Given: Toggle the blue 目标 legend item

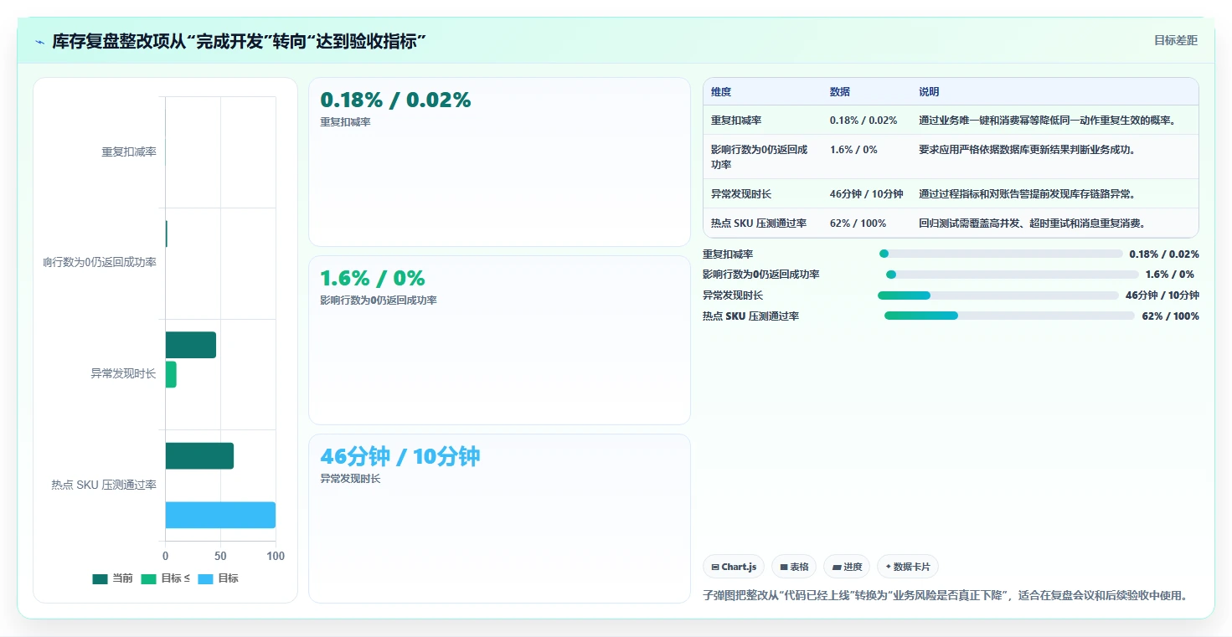Looking at the screenshot, I should click(218, 578).
